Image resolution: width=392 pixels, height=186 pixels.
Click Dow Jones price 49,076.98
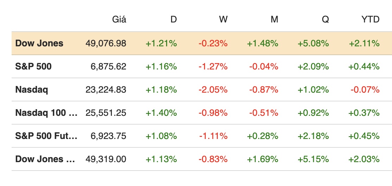pos(106,44)
